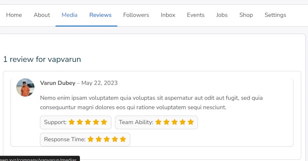Open the Media tab
This screenshot has height=161, width=308.
(70, 15)
